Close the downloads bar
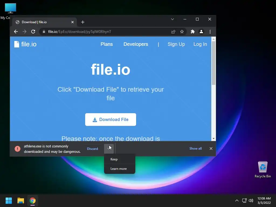Screen dimensions: 276x207 pos(211,149)
